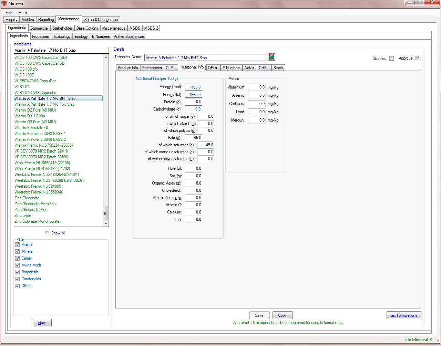The width and height of the screenshot is (441, 346).
Task: Open the MSDS 2 tab
Action: click(151, 28)
